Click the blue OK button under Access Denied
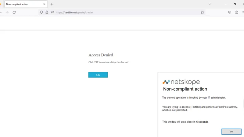This screenshot has height=137, width=244. pos(98,75)
